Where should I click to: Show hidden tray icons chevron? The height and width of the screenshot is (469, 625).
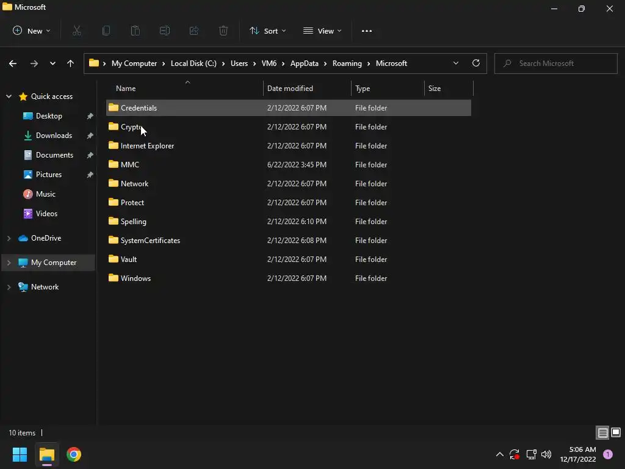coord(499,454)
